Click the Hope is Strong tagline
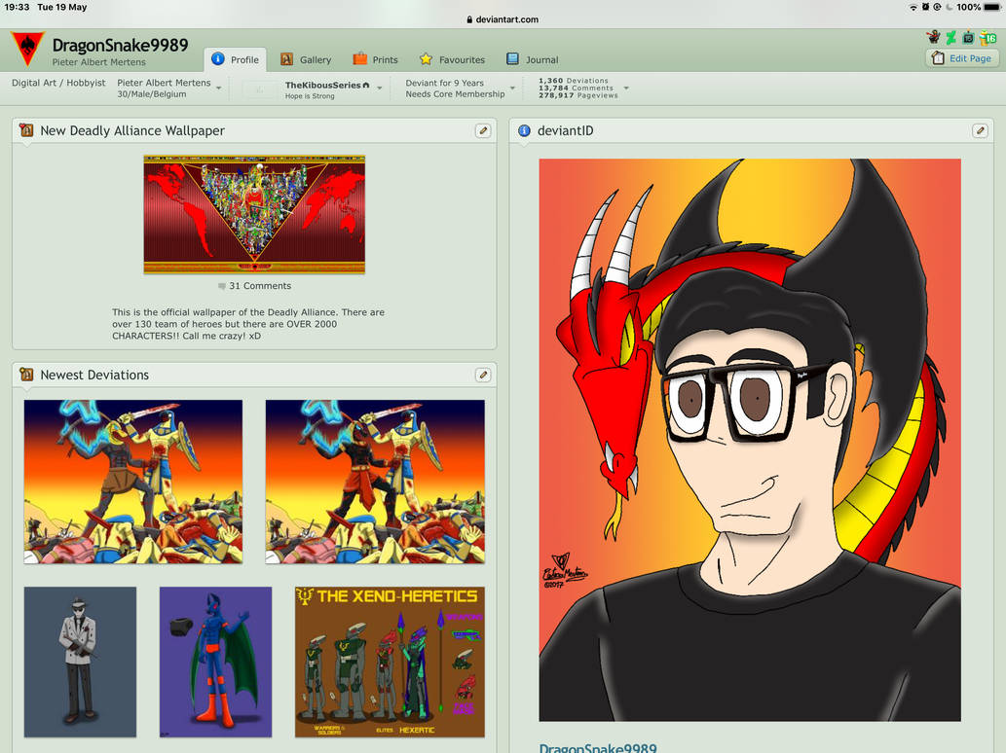The width and height of the screenshot is (1006, 753). tap(310, 96)
